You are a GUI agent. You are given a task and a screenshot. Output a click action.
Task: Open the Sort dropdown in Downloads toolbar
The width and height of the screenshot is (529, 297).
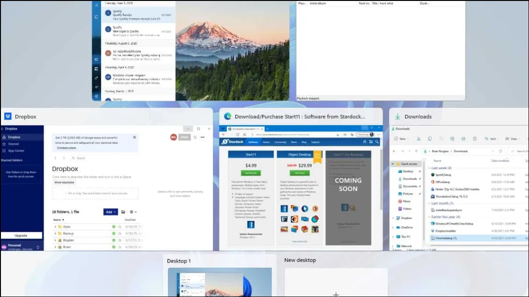click(492, 139)
